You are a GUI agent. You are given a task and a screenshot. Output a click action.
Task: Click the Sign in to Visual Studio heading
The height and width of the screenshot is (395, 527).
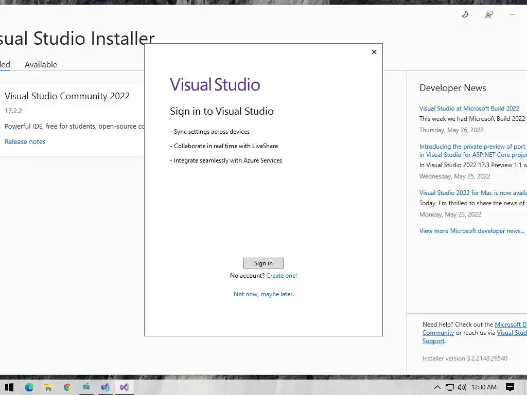pyautogui.click(x=221, y=111)
